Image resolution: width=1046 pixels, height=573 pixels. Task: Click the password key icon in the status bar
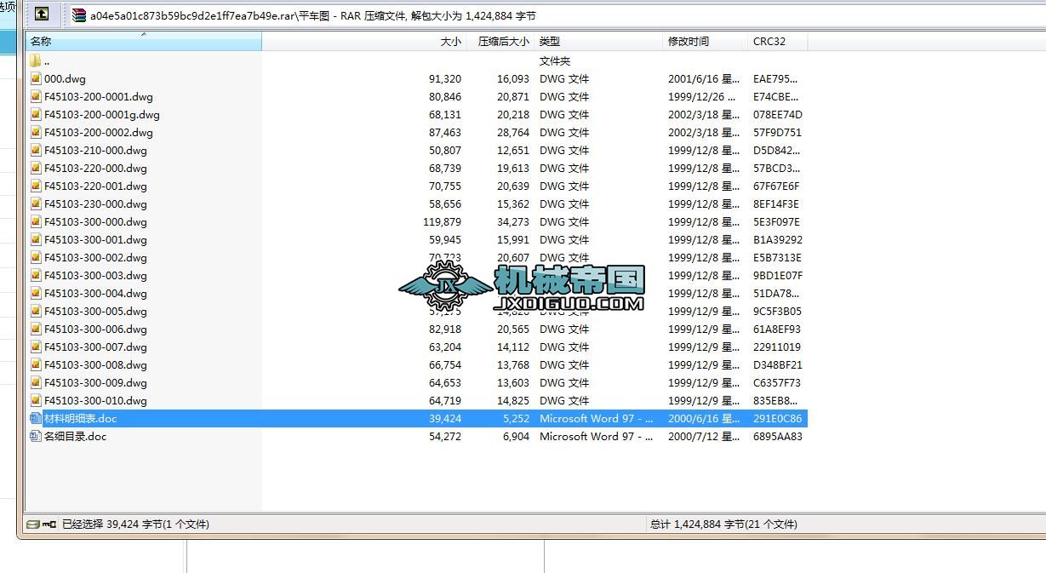click(x=49, y=524)
